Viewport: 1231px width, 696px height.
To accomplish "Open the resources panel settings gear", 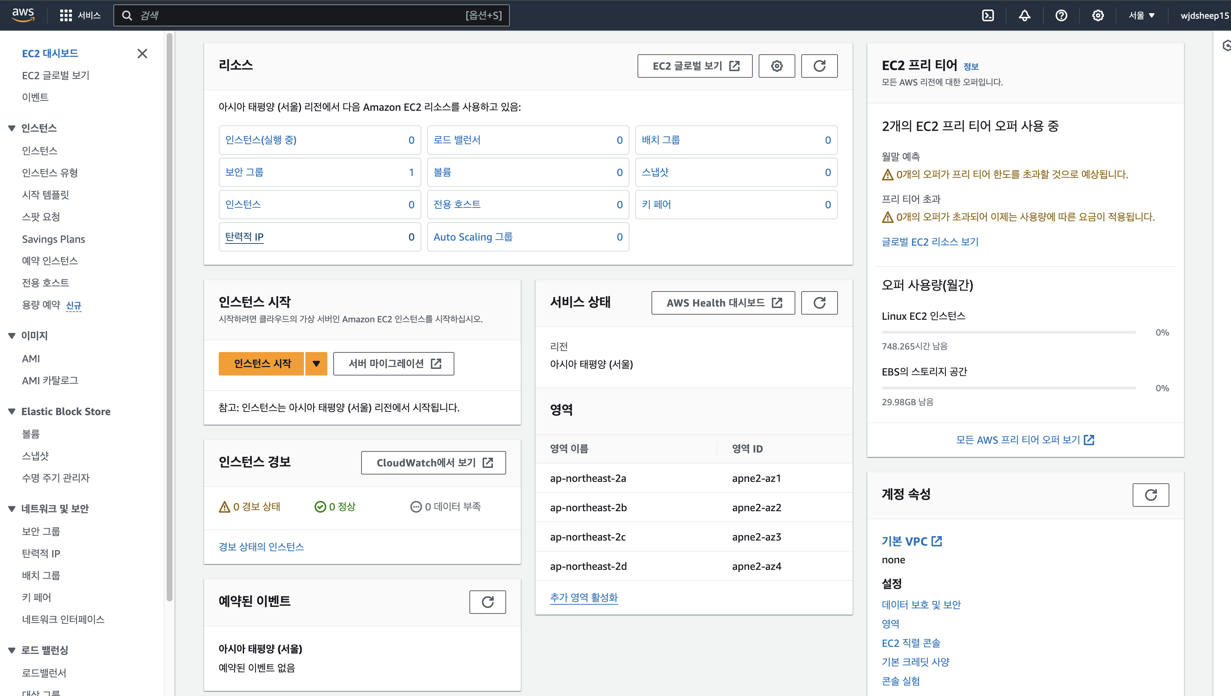I will point(777,66).
